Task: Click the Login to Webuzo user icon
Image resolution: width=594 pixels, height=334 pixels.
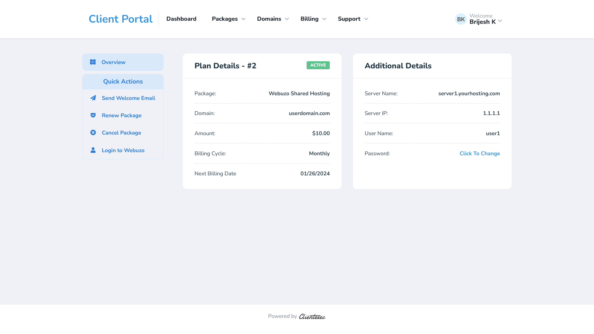Action: click(x=93, y=150)
